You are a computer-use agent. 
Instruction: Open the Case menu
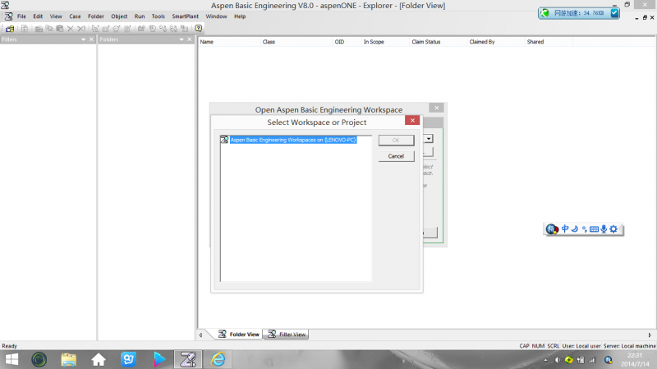(75, 16)
